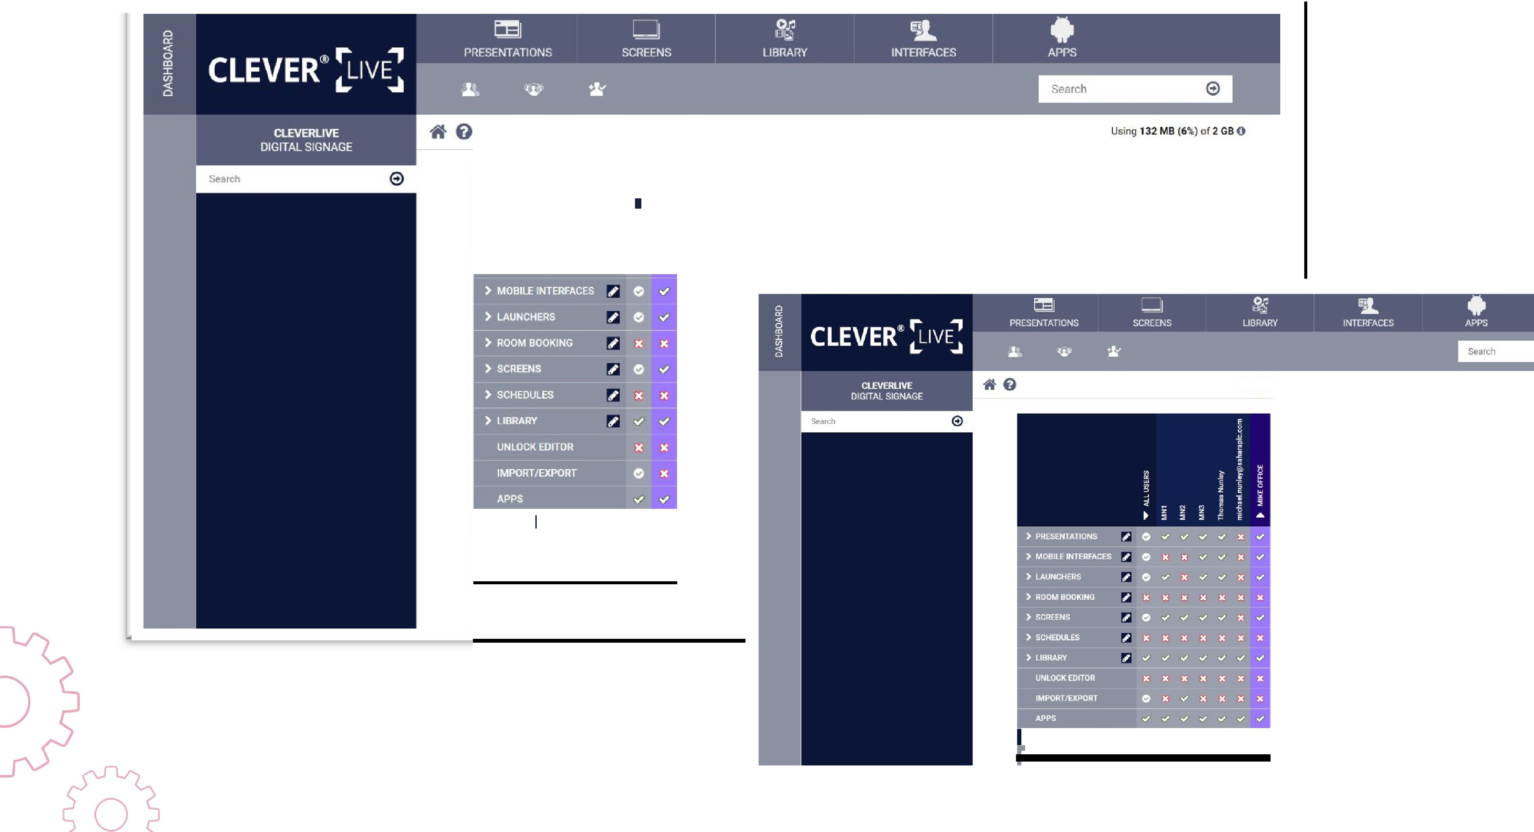Image resolution: width=1534 pixels, height=832 pixels.
Task: Click the add user icon in the top-left toolbar
Action: (x=597, y=89)
